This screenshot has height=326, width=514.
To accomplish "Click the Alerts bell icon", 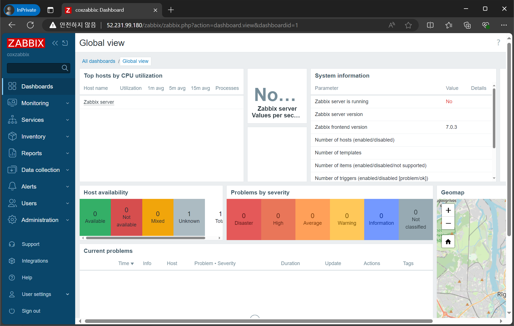I will (12, 186).
